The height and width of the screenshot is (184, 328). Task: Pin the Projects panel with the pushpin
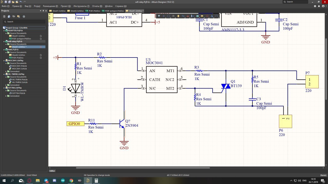(43, 11)
